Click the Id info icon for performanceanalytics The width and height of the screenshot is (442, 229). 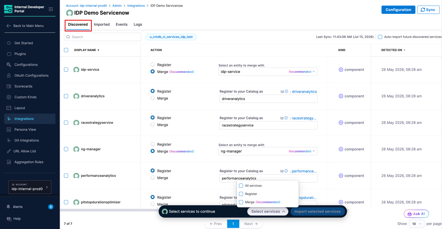[x=286, y=171]
